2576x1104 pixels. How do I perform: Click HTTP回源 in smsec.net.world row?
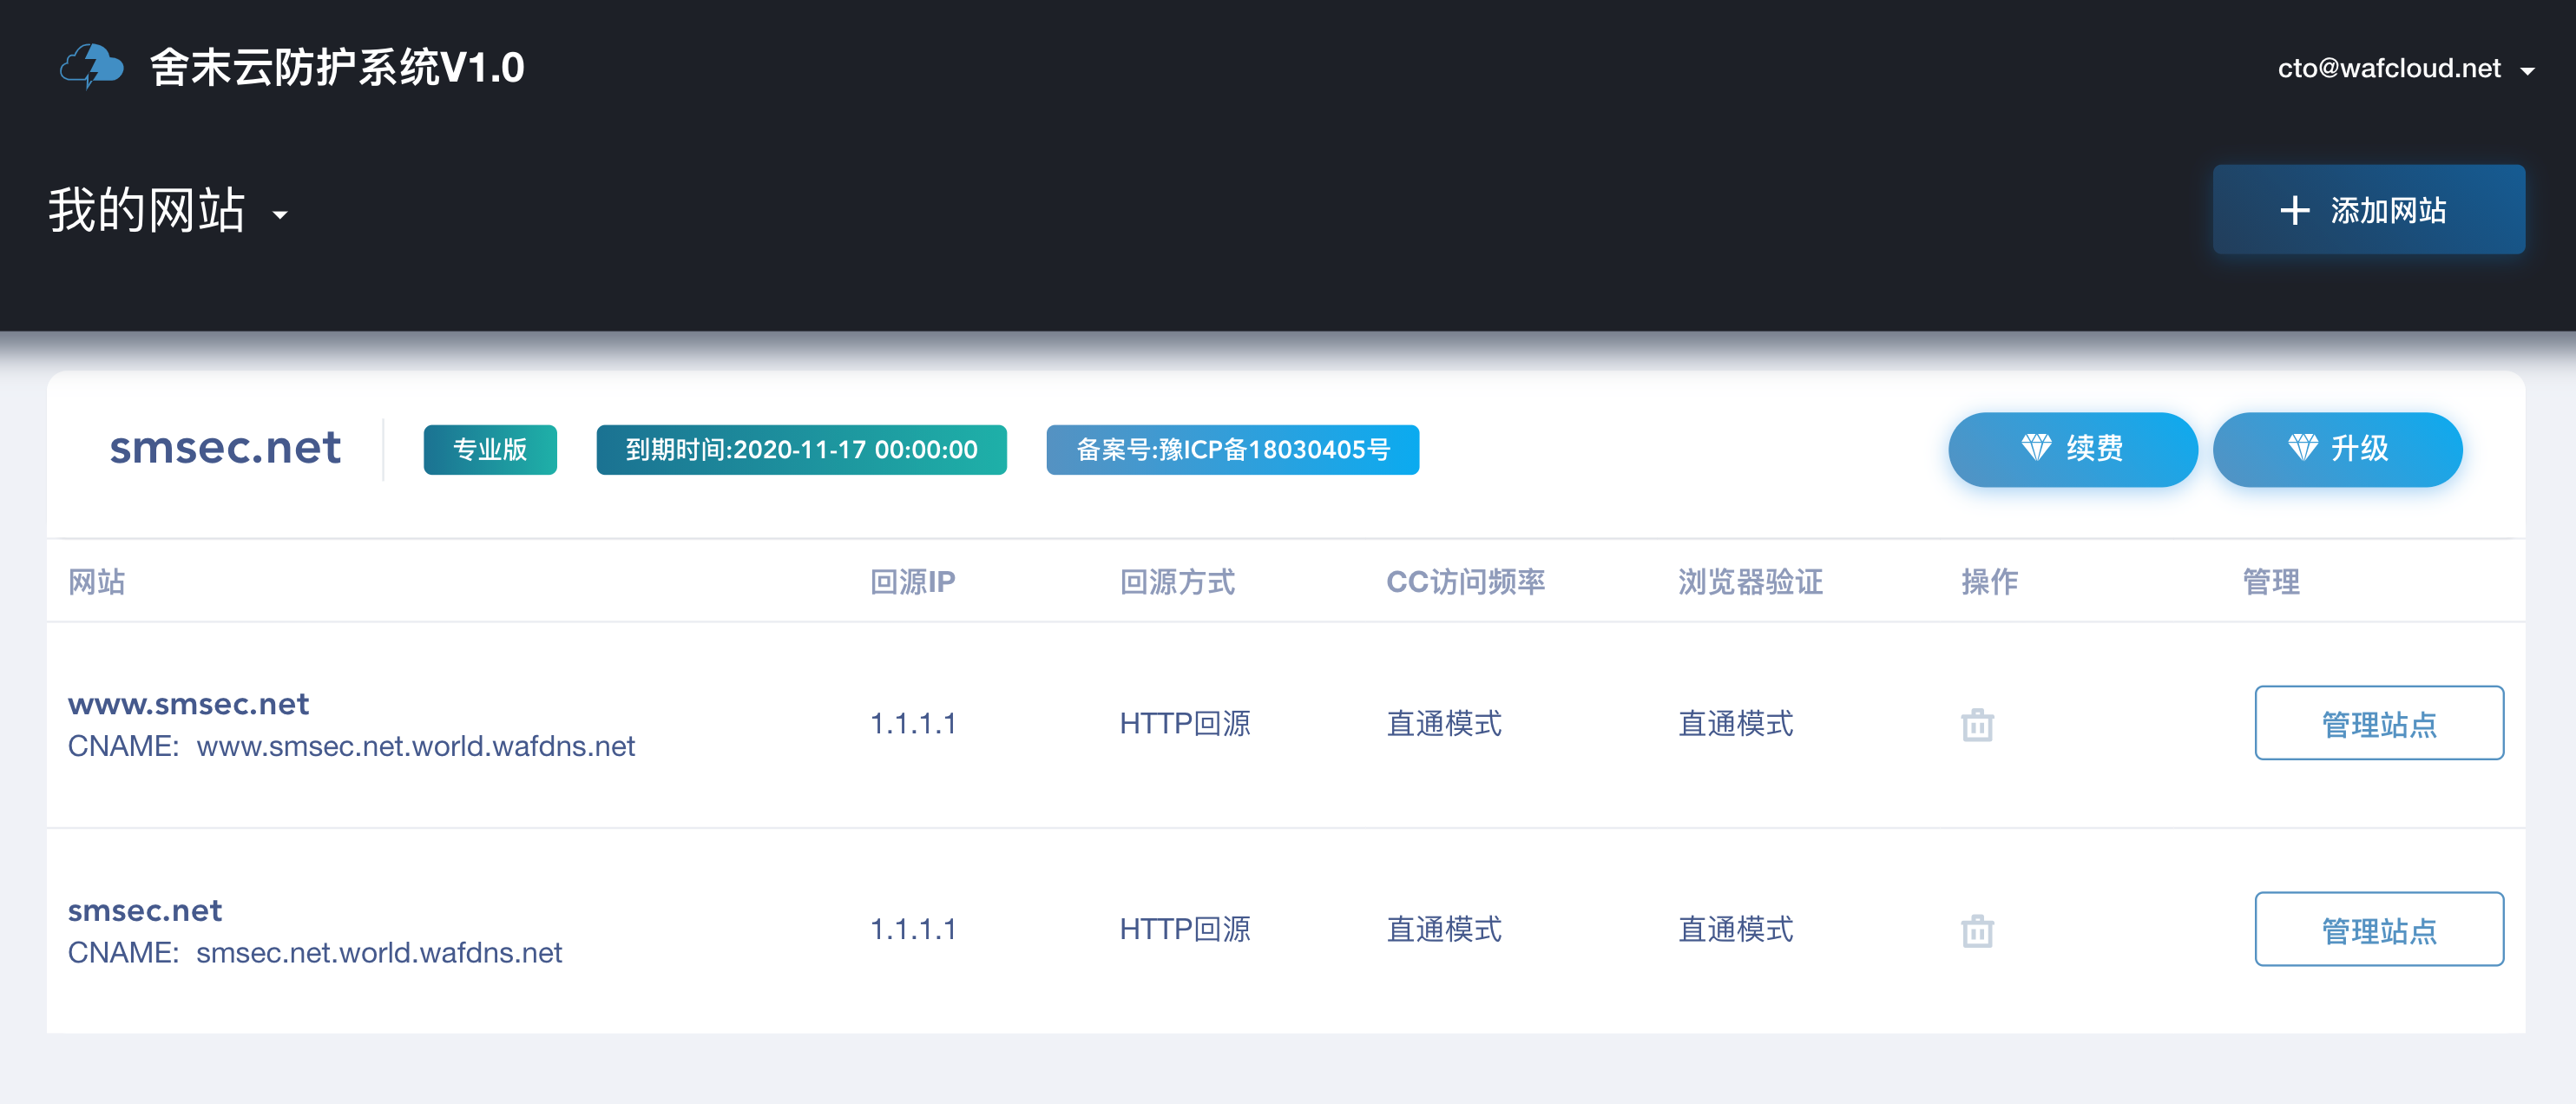(x=1185, y=929)
